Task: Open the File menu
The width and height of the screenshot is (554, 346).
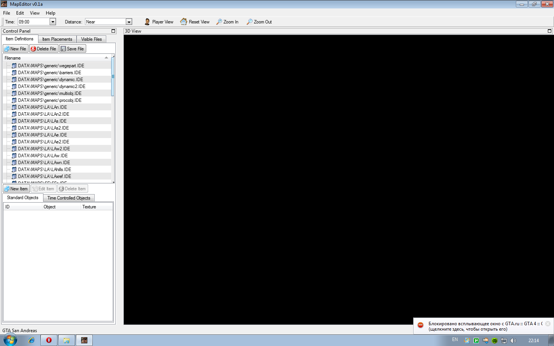Action: pyautogui.click(x=7, y=13)
